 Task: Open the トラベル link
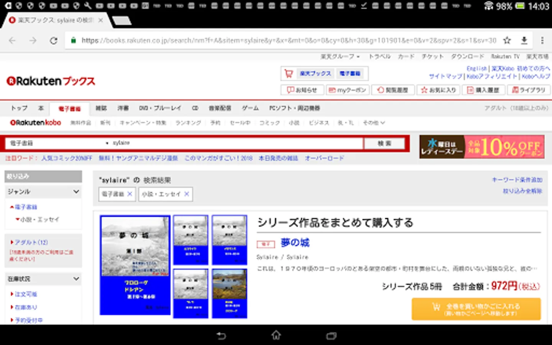coord(379,56)
